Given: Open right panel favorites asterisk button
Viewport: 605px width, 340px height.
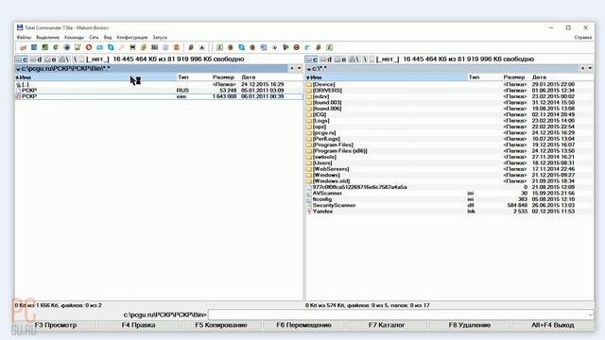Looking at the screenshot, I should (582, 68).
